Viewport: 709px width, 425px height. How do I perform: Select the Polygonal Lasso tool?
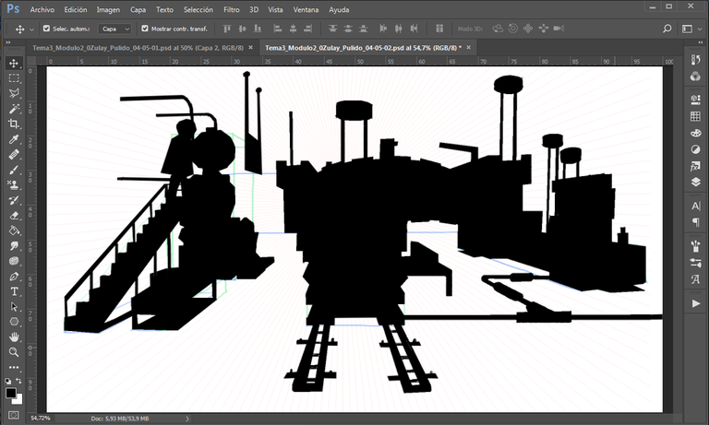click(x=14, y=93)
